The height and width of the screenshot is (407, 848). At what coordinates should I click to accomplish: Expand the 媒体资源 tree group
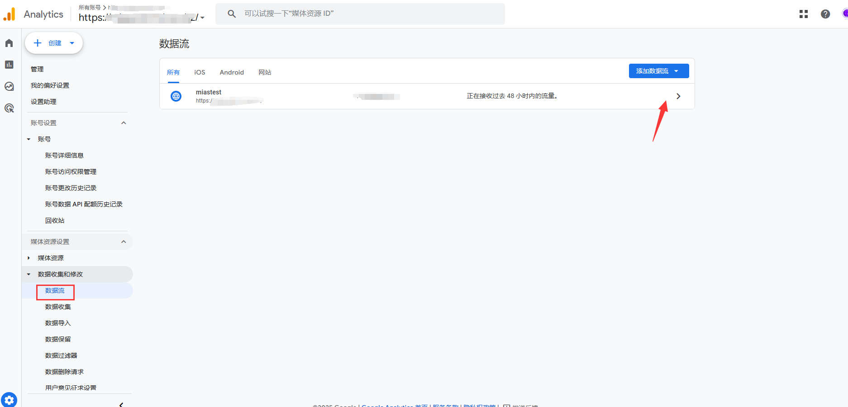pos(29,258)
